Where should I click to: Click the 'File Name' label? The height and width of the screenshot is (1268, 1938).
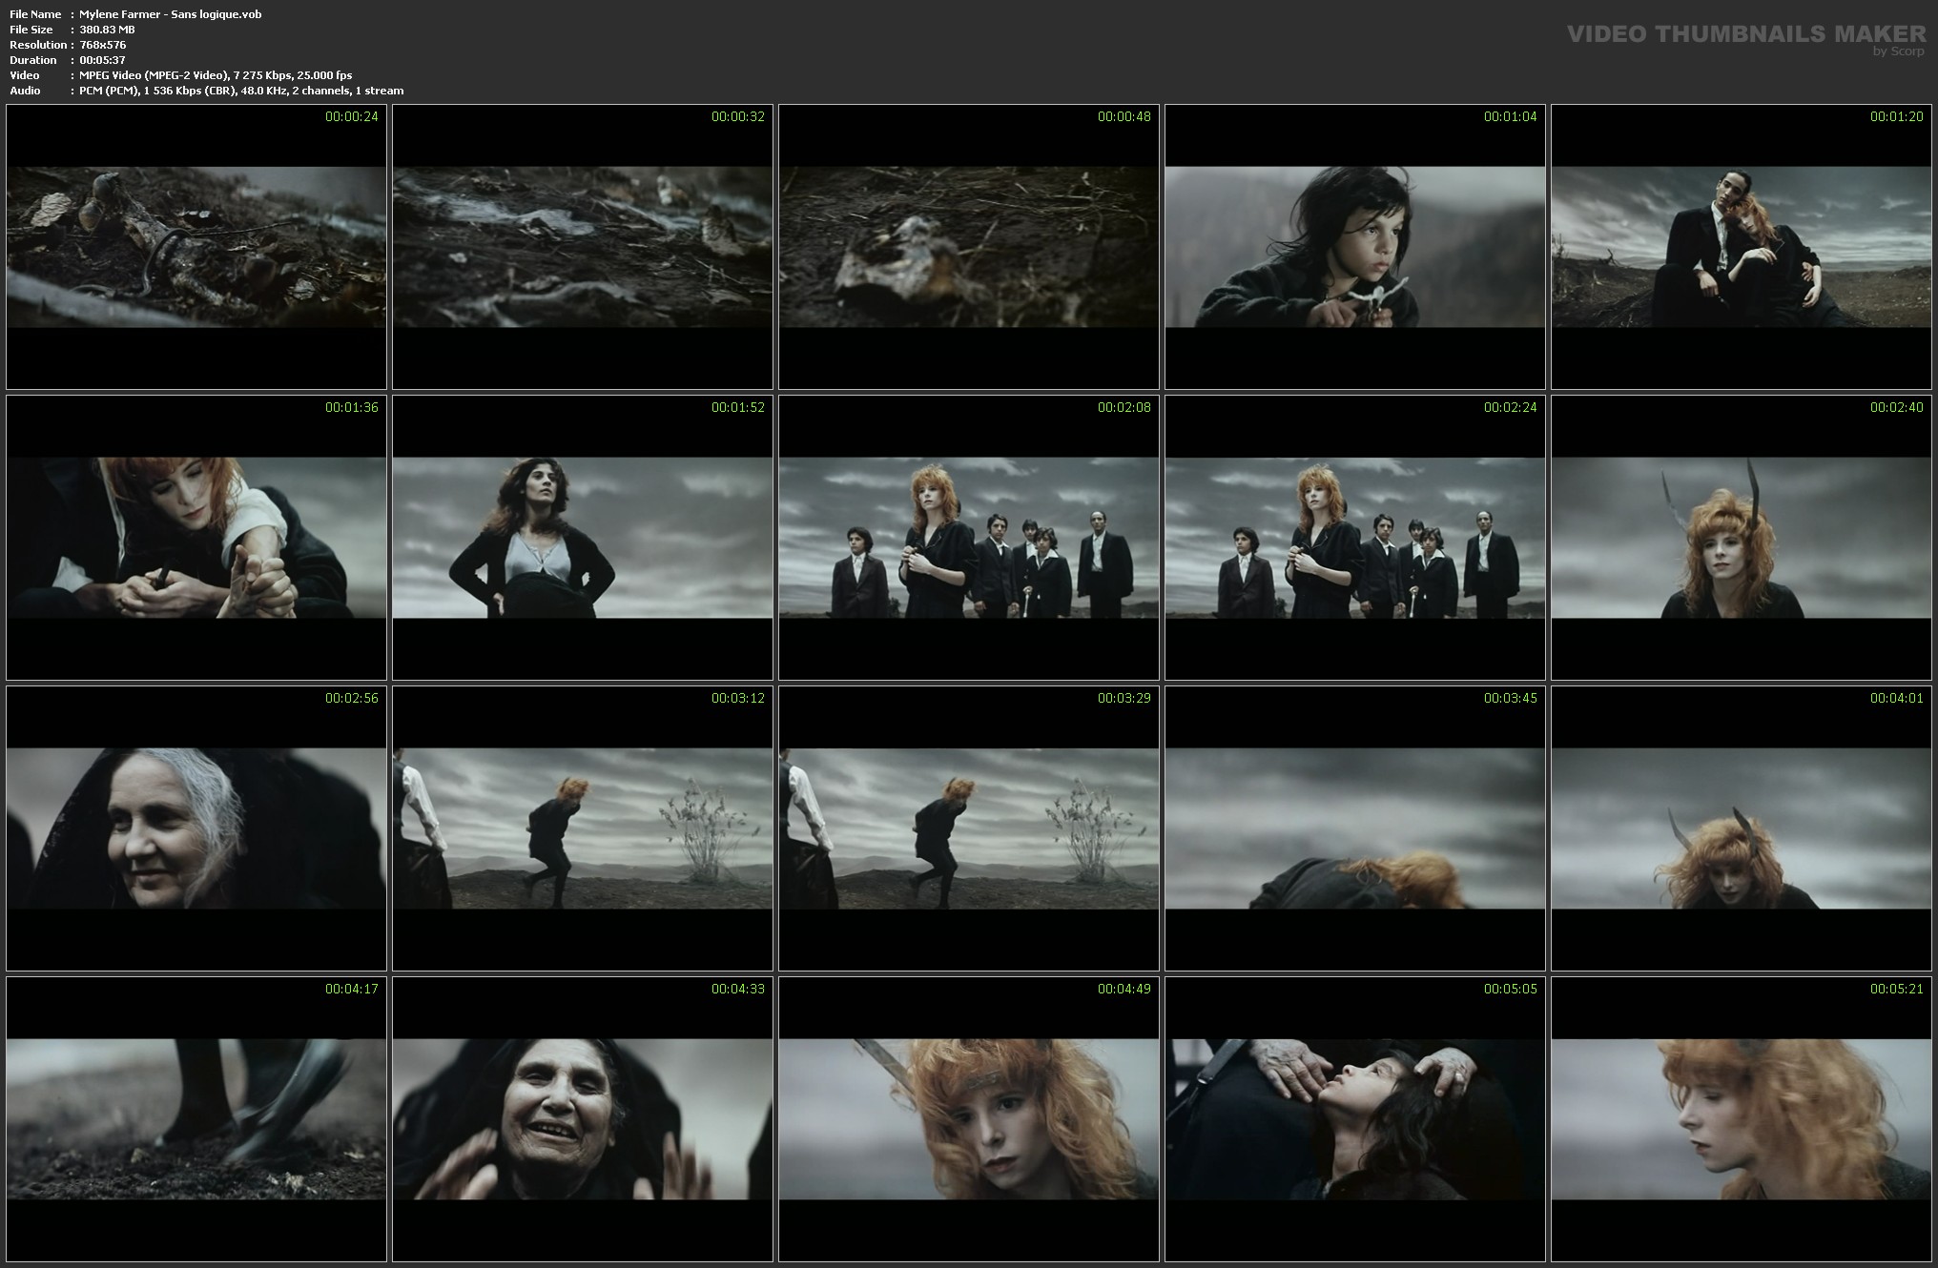tap(35, 14)
